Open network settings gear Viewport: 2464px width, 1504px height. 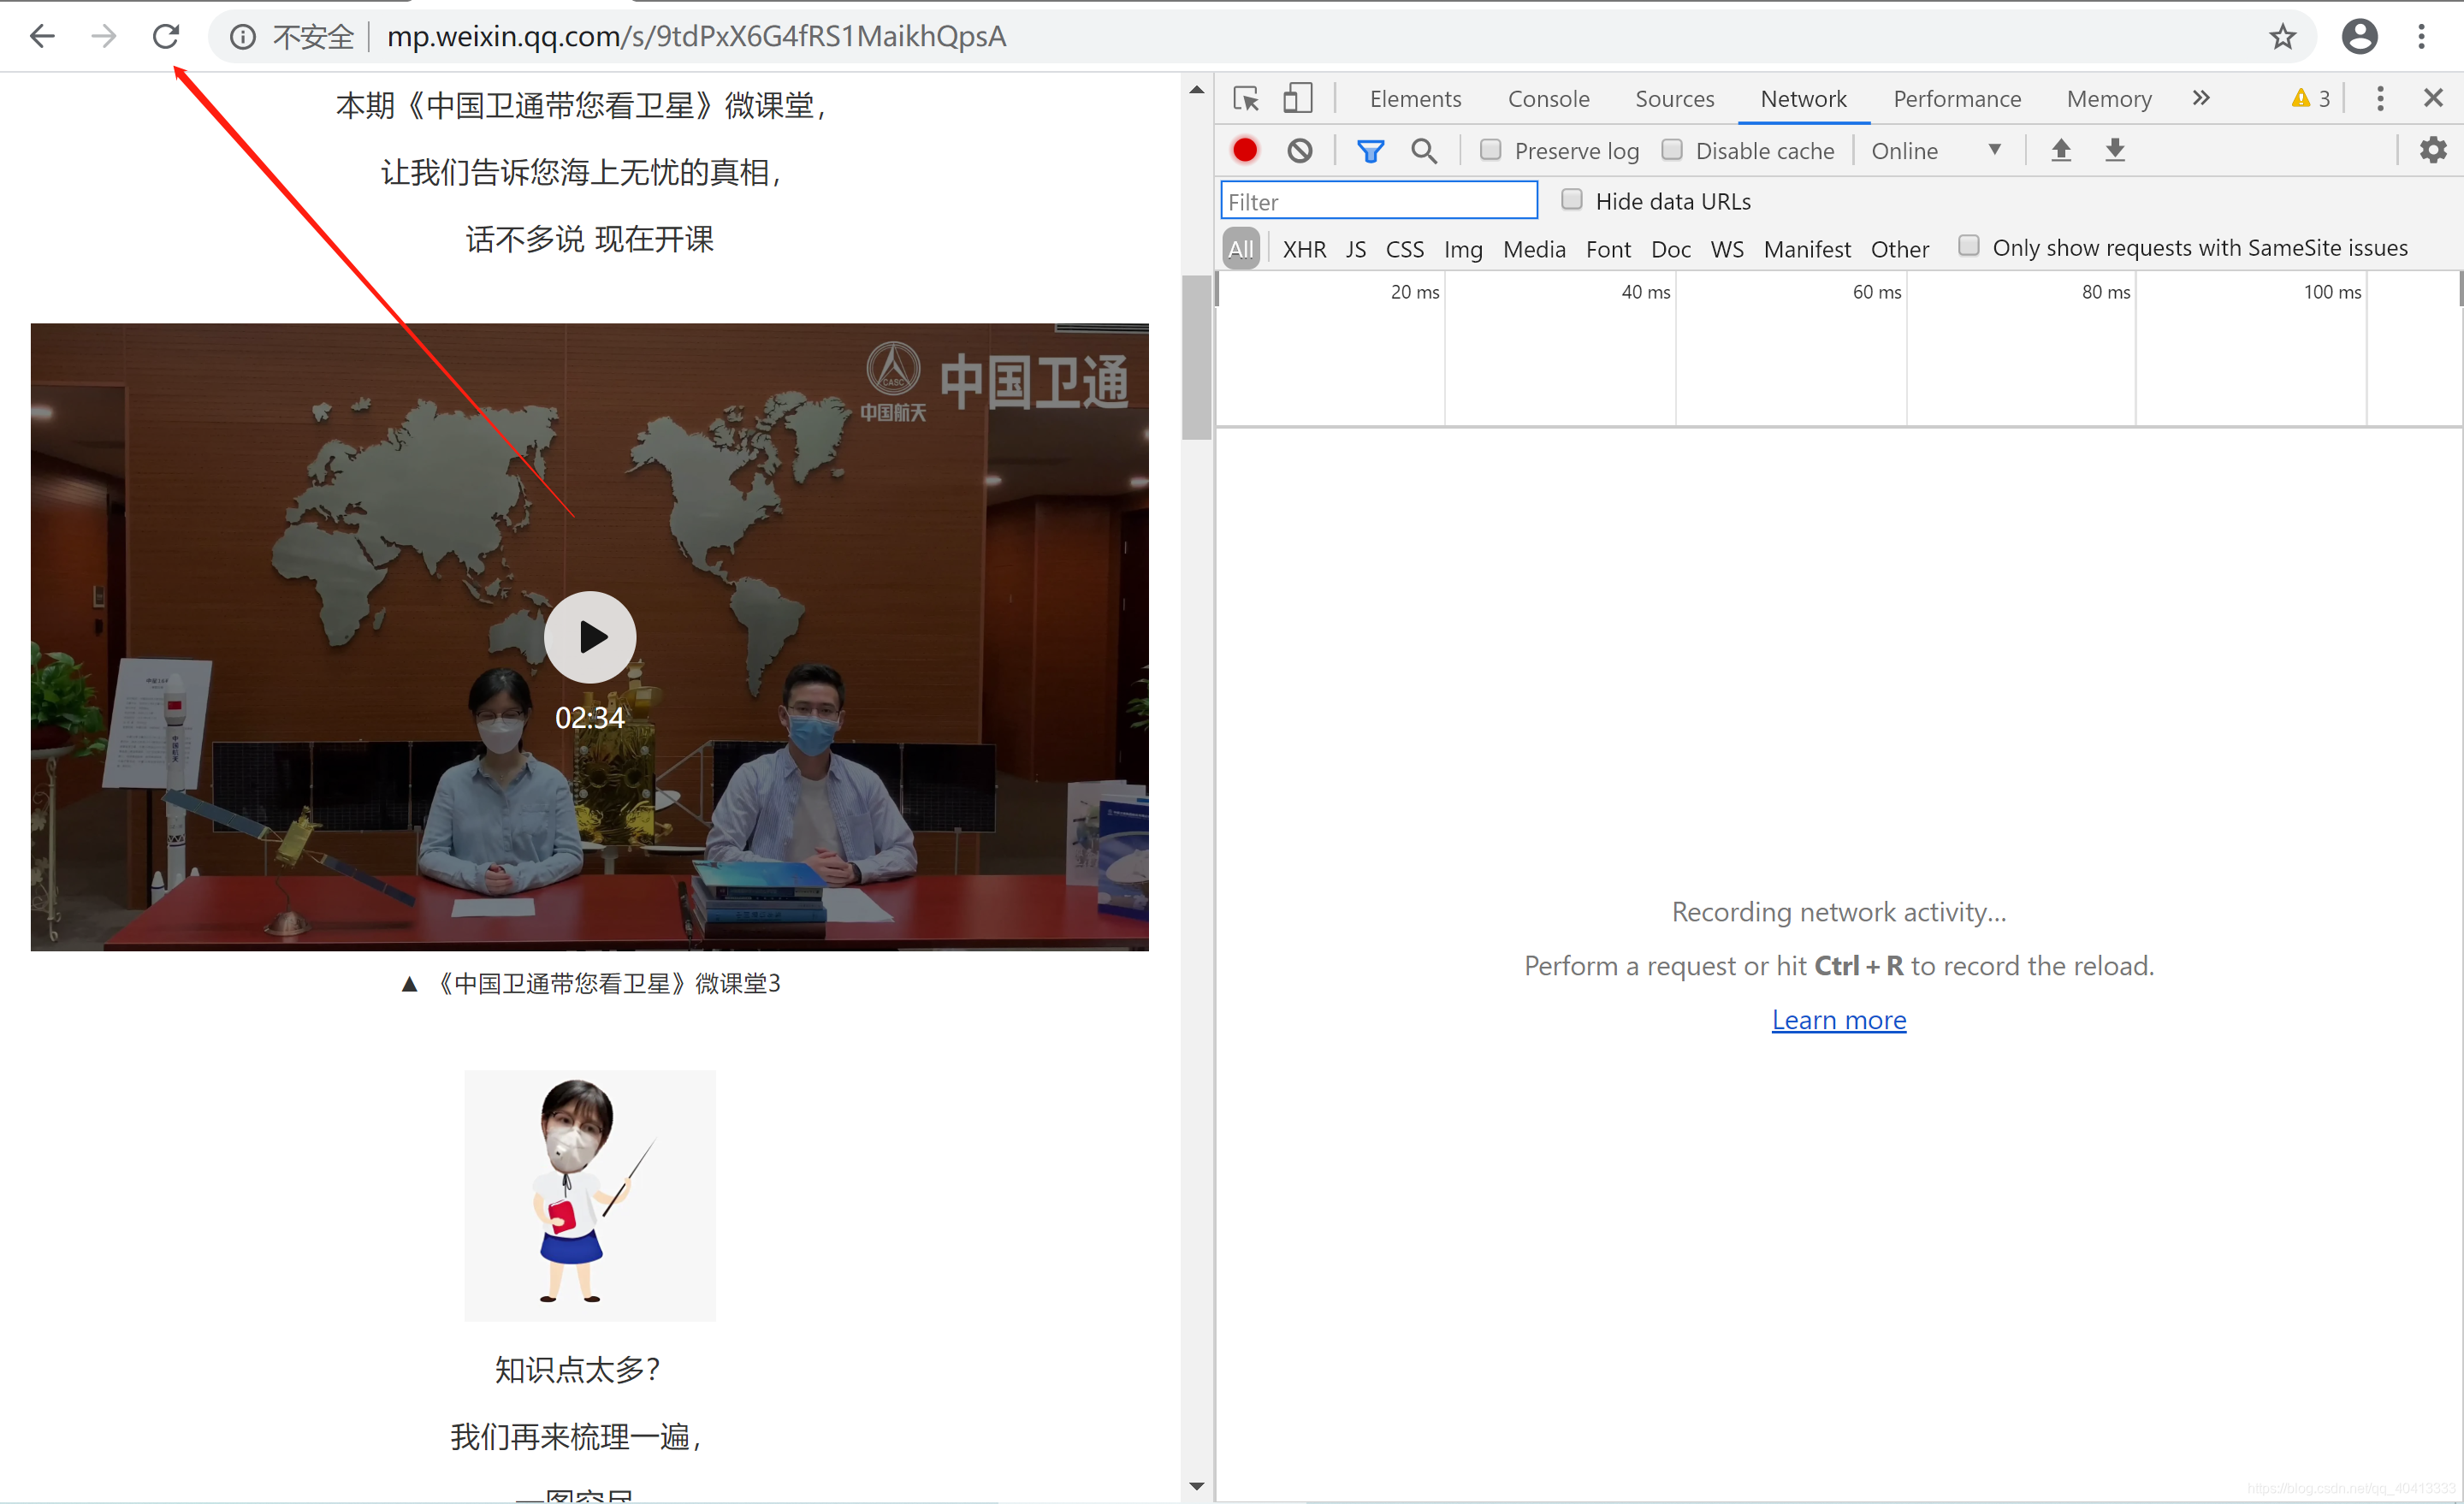pyautogui.click(x=2432, y=150)
